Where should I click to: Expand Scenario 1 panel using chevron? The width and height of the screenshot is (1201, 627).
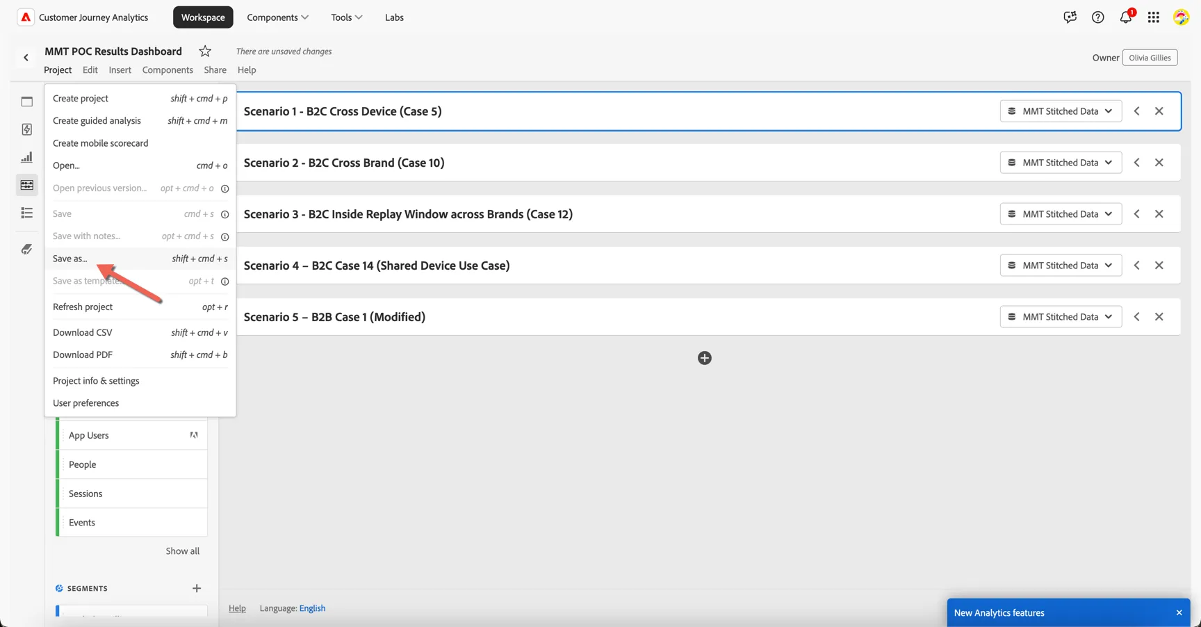pos(1136,111)
